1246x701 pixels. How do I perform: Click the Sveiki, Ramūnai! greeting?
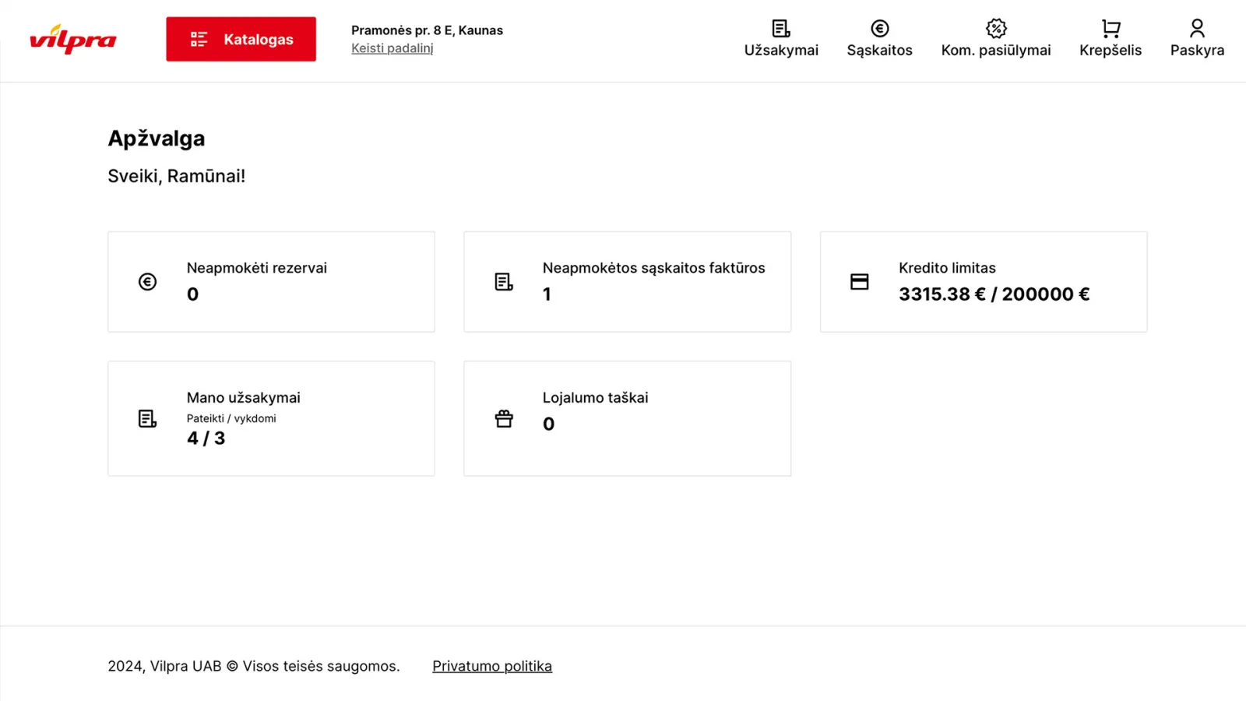point(177,176)
